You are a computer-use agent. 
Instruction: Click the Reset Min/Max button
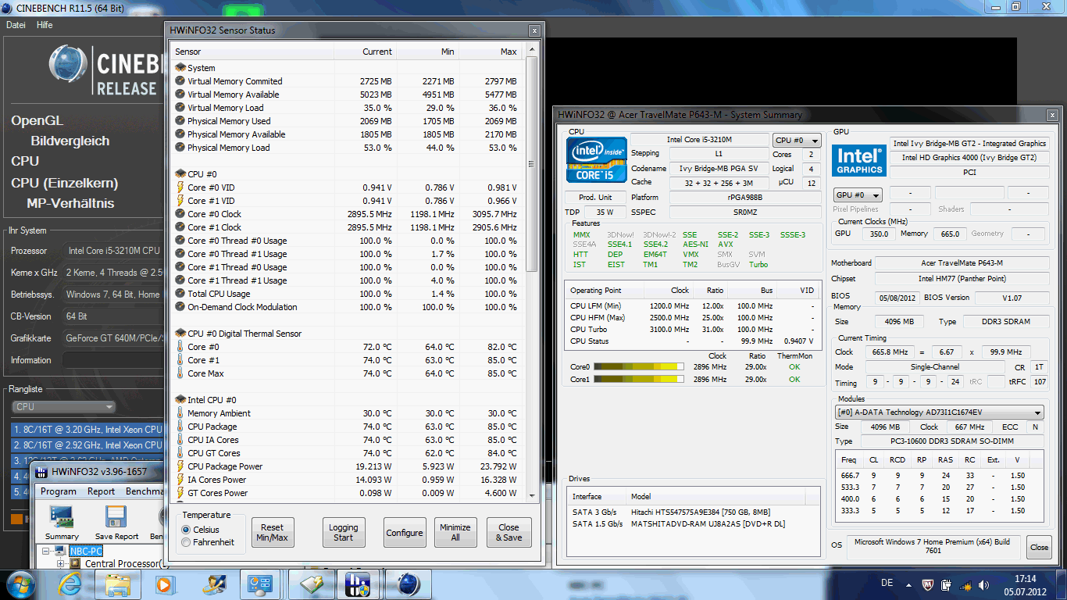pyautogui.click(x=273, y=532)
